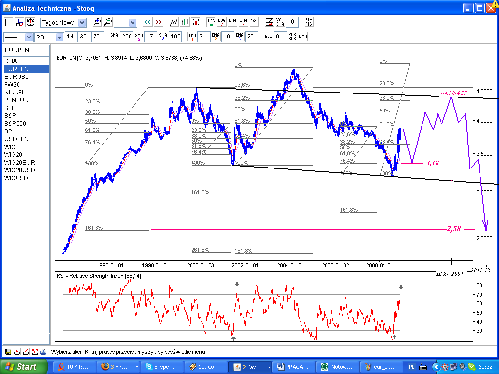Click the print icon in bottom toolbar
The image size is (499, 374).
click(x=43, y=352)
